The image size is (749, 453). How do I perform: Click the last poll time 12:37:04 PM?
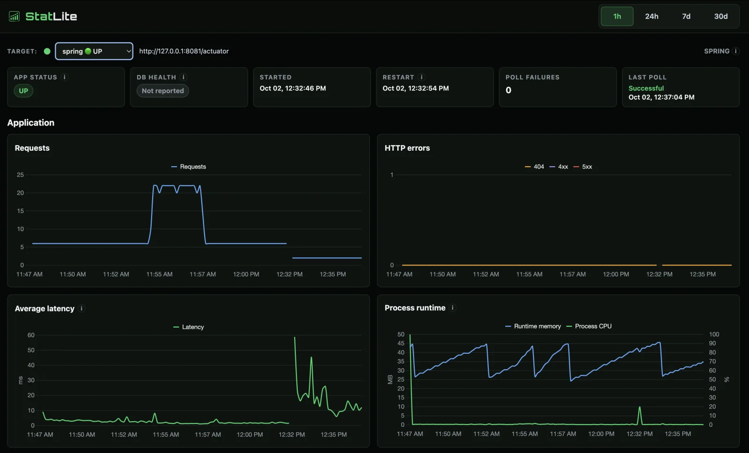[x=661, y=97]
